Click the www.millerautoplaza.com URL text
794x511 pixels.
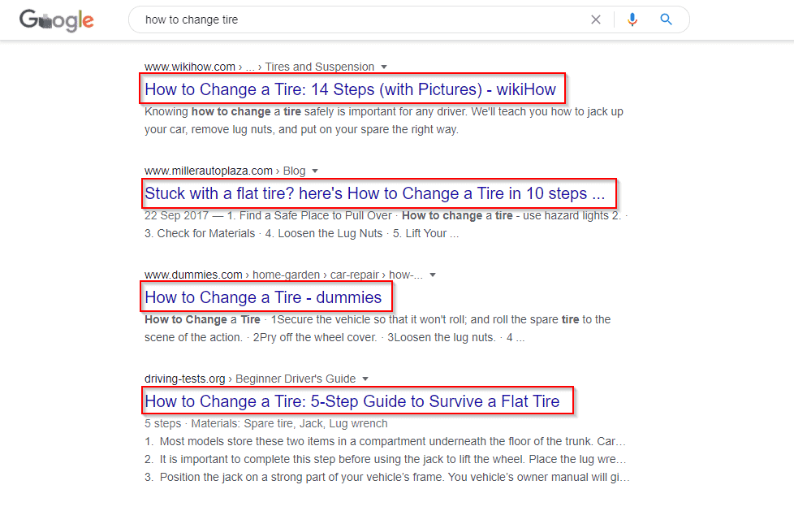point(209,171)
